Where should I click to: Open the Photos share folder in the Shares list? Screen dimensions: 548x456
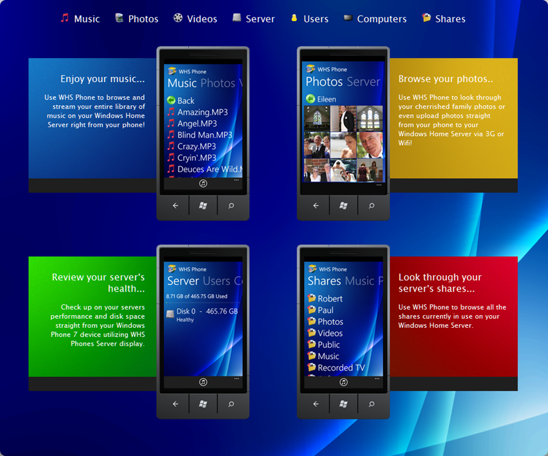(325, 322)
